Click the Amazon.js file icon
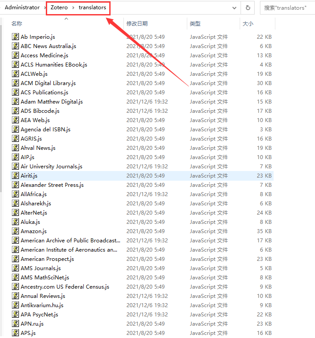The height and width of the screenshot is (338, 315). point(15,231)
